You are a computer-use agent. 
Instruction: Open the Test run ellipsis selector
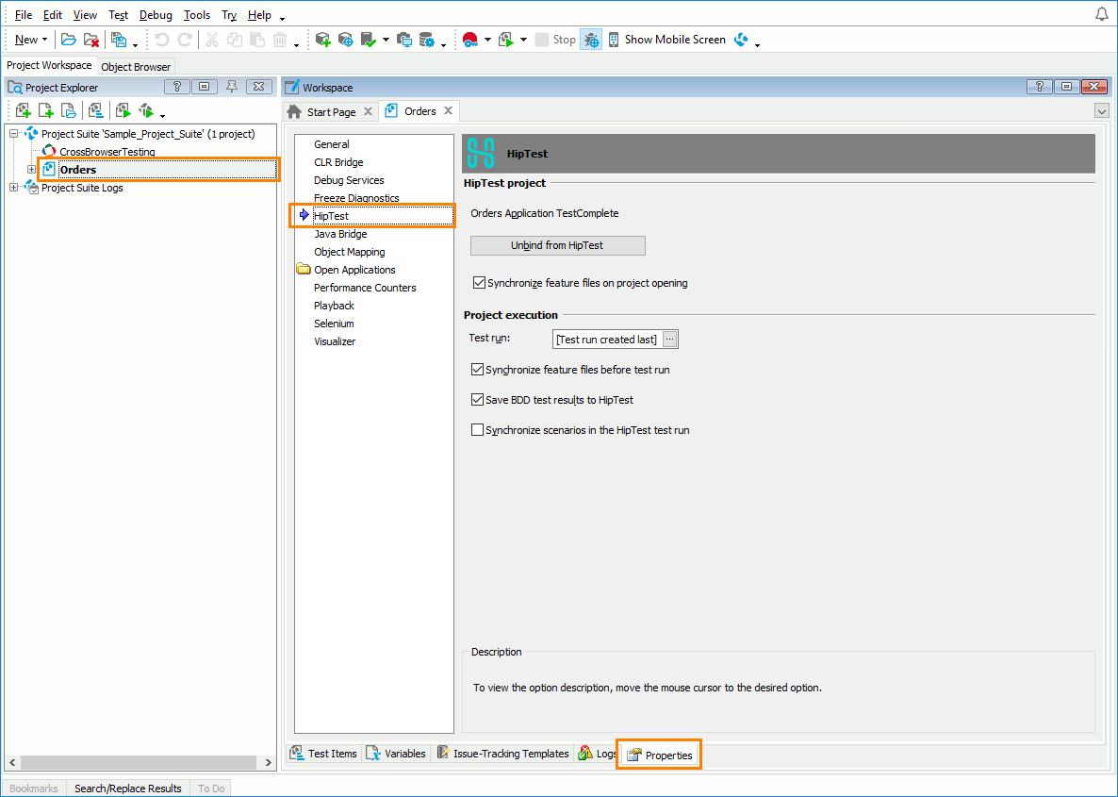tap(669, 340)
